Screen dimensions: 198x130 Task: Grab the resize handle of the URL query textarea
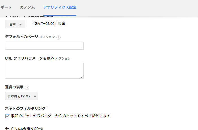tap(82, 77)
